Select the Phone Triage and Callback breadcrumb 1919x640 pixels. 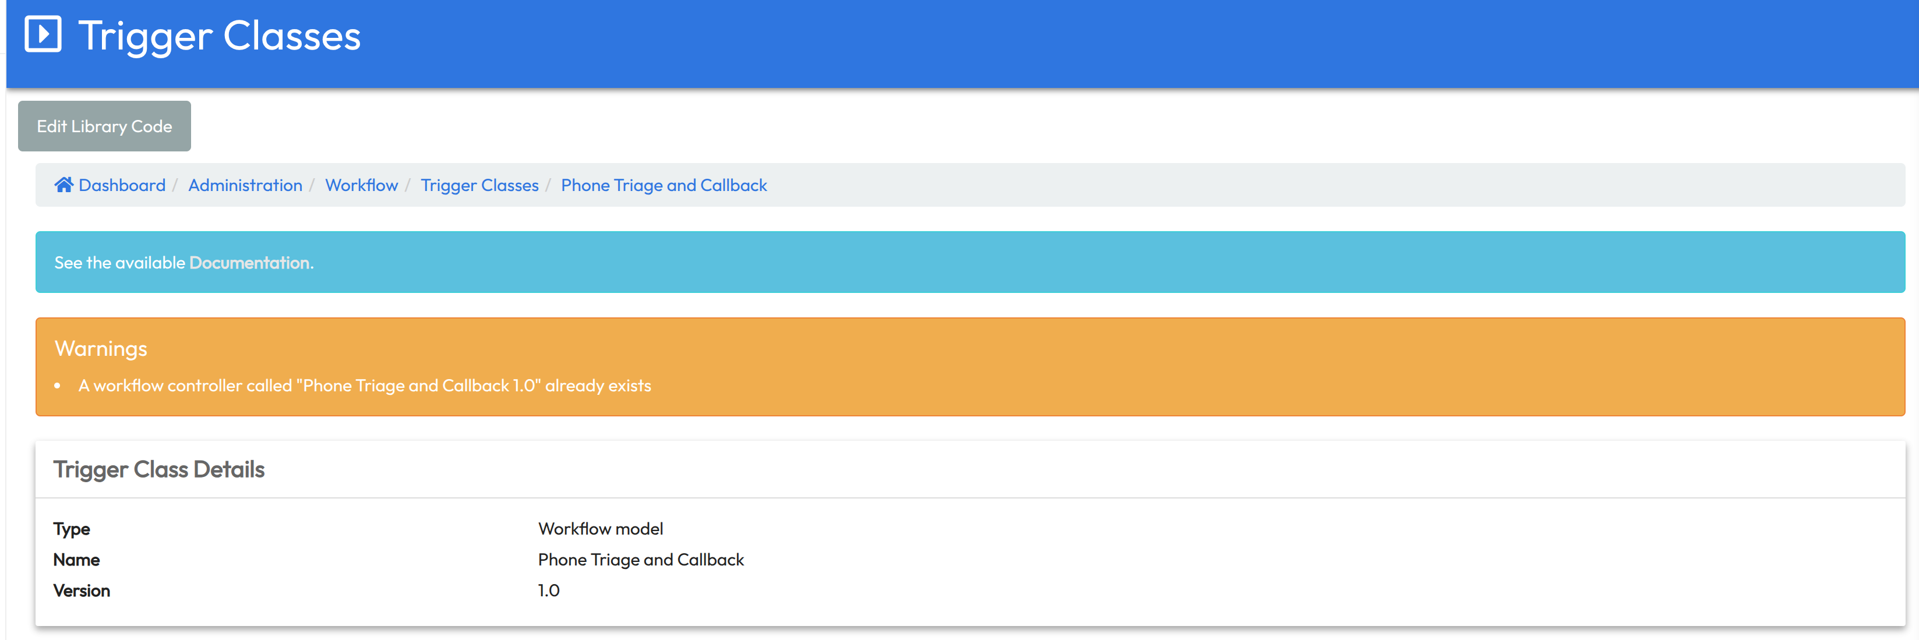coord(664,186)
